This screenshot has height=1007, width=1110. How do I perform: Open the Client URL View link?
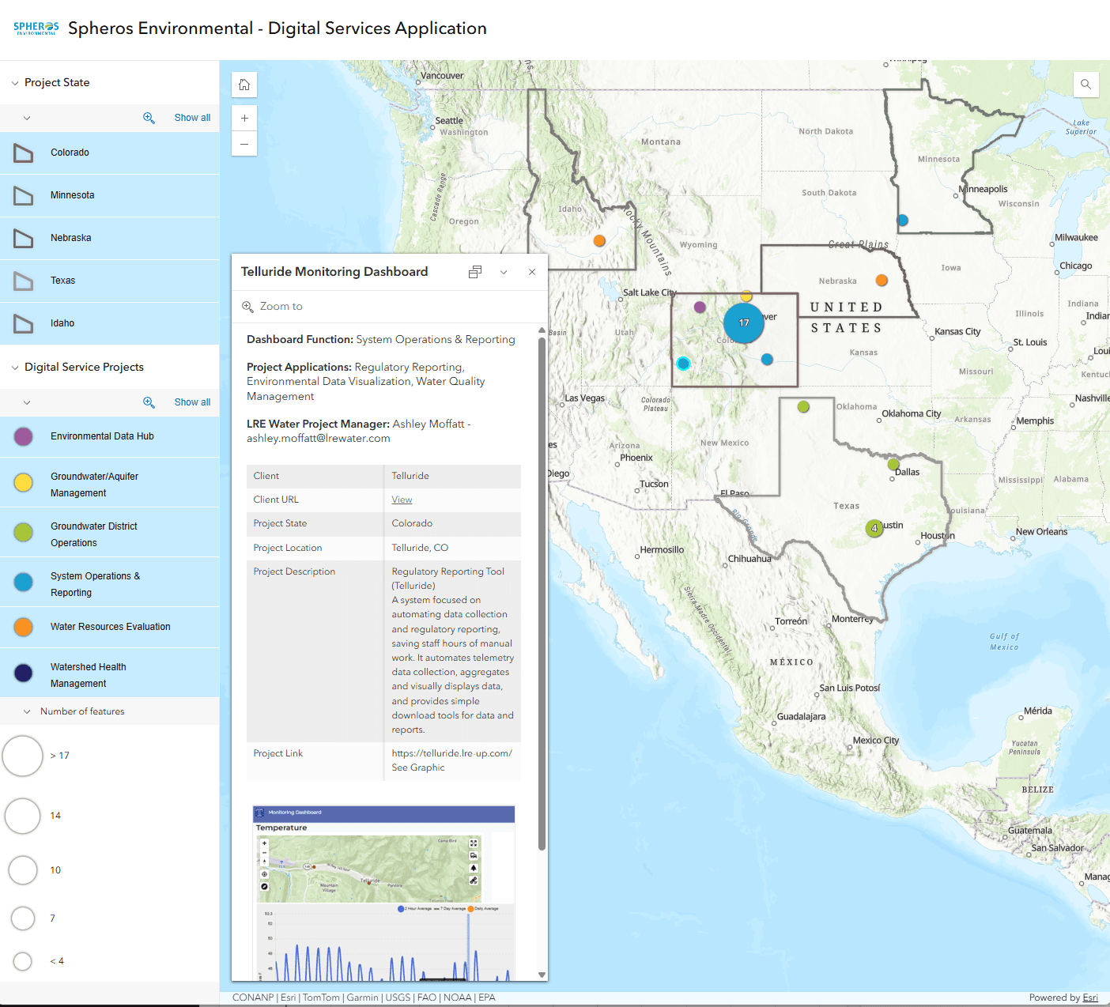pos(402,500)
